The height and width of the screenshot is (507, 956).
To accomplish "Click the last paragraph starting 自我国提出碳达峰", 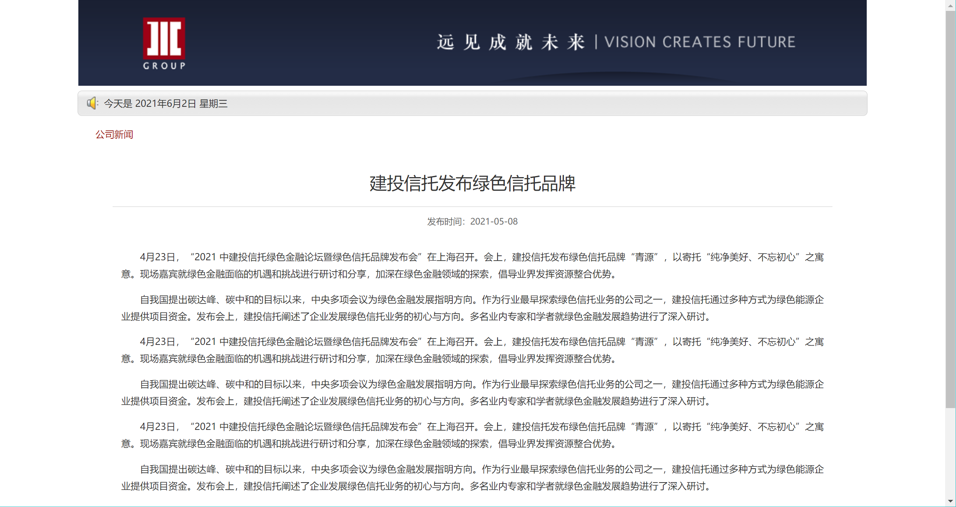I will tap(472, 478).
